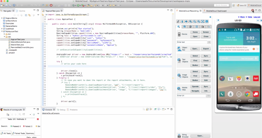Expand the JustAtest project

pos(2,29)
